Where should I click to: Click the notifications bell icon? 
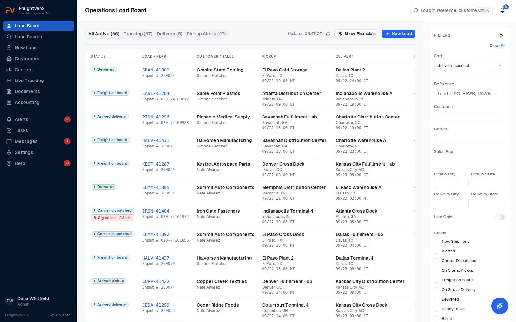[x=502, y=10]
